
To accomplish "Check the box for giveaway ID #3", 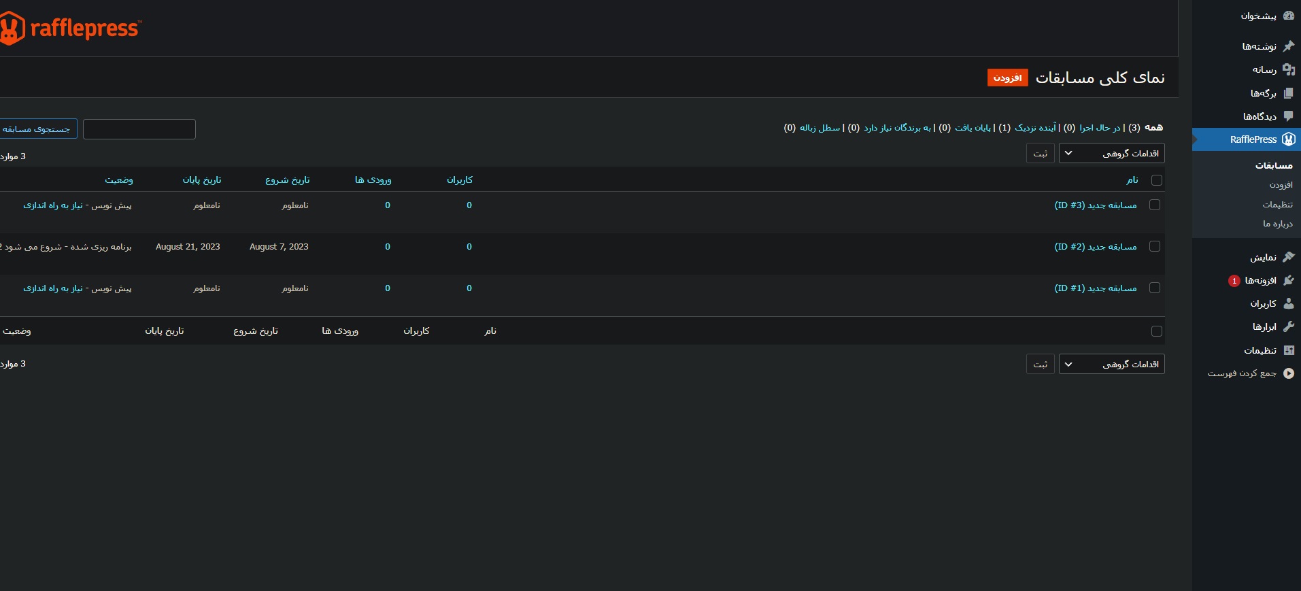I will tap(1154, 205).
